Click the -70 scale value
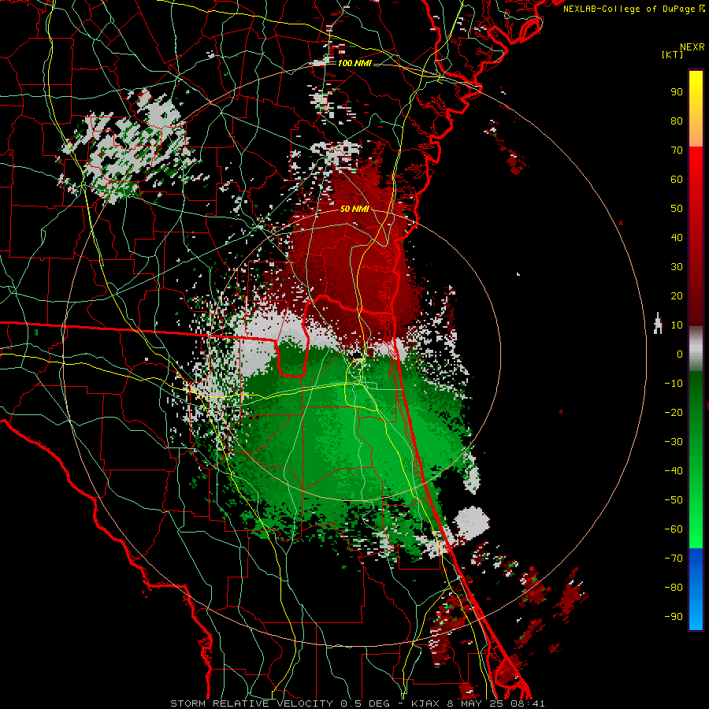Screen dimensions: 709x709 click(x=674, y=558)
